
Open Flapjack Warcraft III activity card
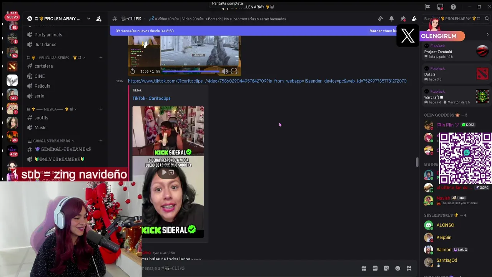point(456,97)
